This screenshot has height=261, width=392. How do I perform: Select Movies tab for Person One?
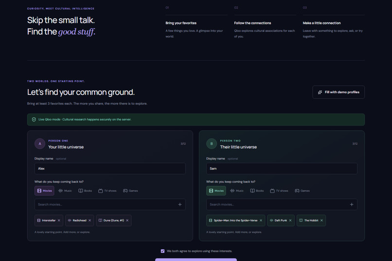(x=44, y=191)
